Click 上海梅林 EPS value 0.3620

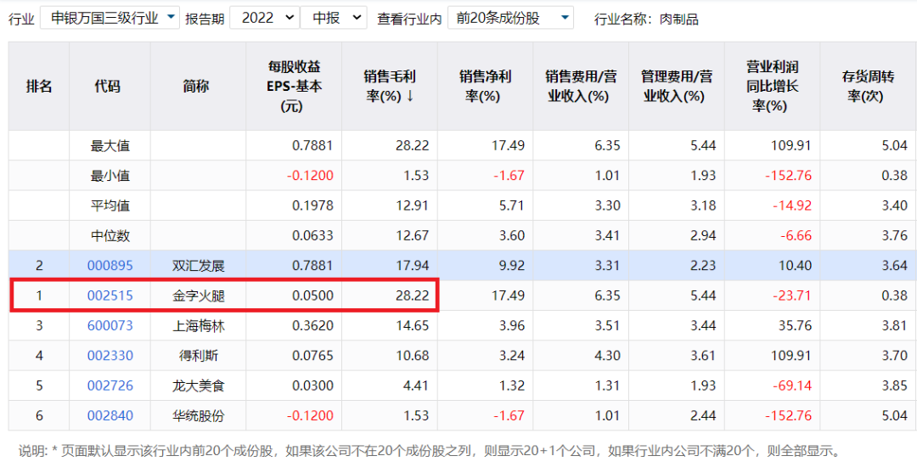pyautogui.click(x=312, y=325)
